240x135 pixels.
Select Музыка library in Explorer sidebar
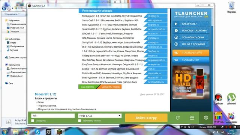click(14, 50)
